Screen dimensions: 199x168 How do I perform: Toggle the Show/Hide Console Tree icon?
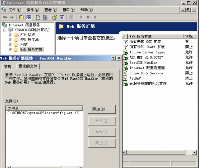click(x=29, y=17)
